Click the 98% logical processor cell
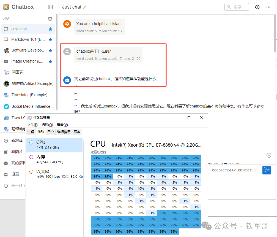277x237 pixels. pyautogui.click(x=108, y=231)
